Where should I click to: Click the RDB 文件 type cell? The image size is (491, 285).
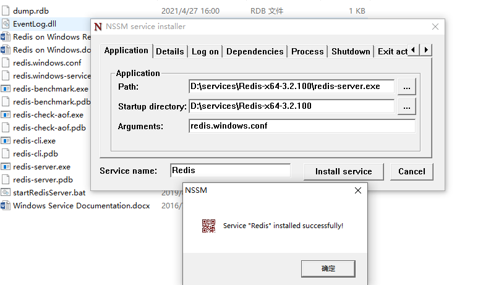pyautogui.click(x=267, y=11)
